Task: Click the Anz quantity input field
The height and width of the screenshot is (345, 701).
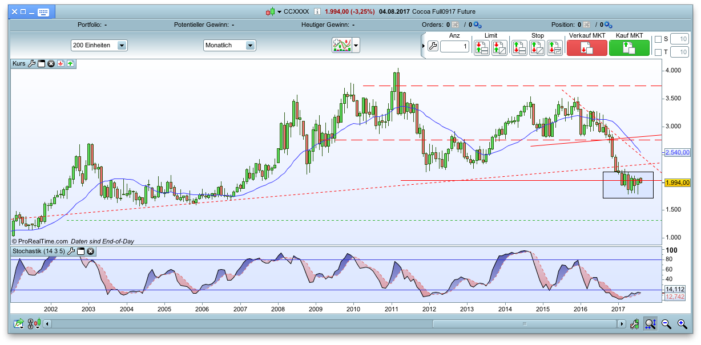Action: 454,47
